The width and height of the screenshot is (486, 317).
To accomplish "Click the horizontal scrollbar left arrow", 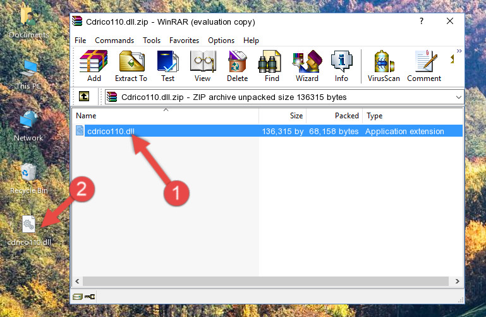I will 77,282.
